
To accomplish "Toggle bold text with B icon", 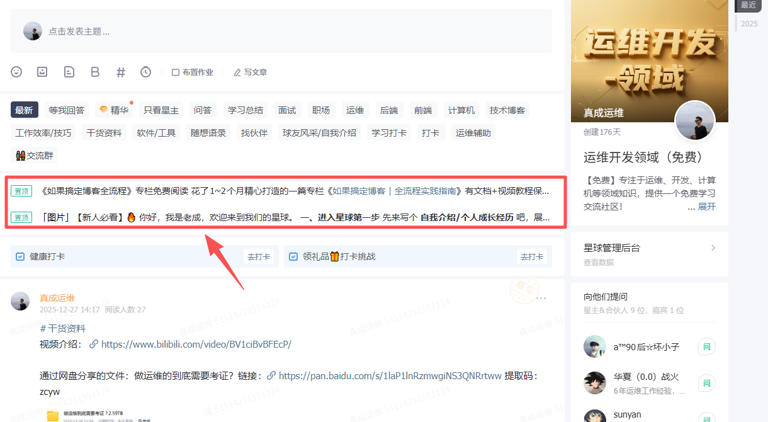I will pyautogui.click(x=95, y=72).
